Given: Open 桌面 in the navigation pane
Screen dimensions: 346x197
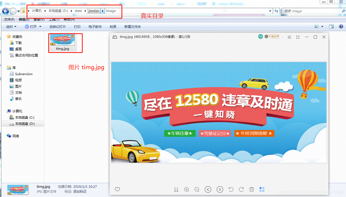Looking at the screenshot, I should pyautogui.click(x=18, y=49).
